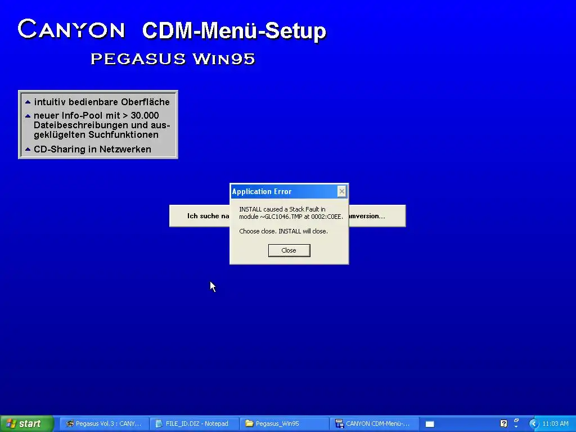Screen dimensions: 576x432
Task: Click the Windows flag logo on start
Action: (x=11, y=424)
